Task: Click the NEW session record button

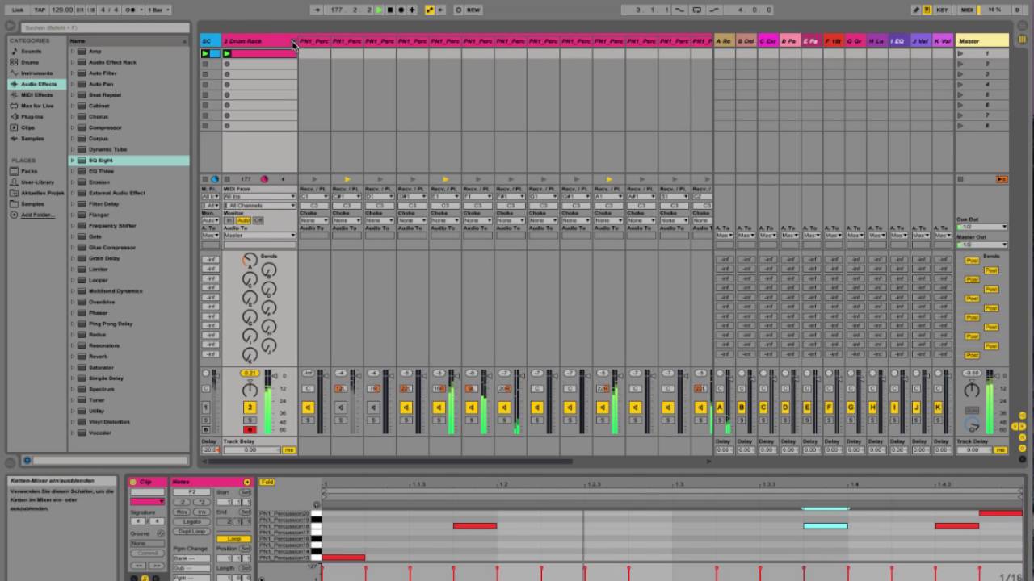Action: (473, 10)
